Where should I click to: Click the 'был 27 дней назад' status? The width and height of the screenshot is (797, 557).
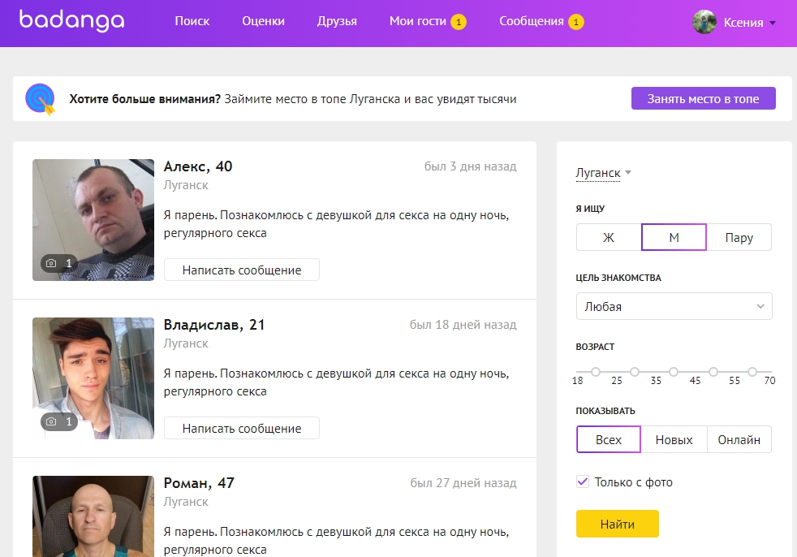pos(463,483)
